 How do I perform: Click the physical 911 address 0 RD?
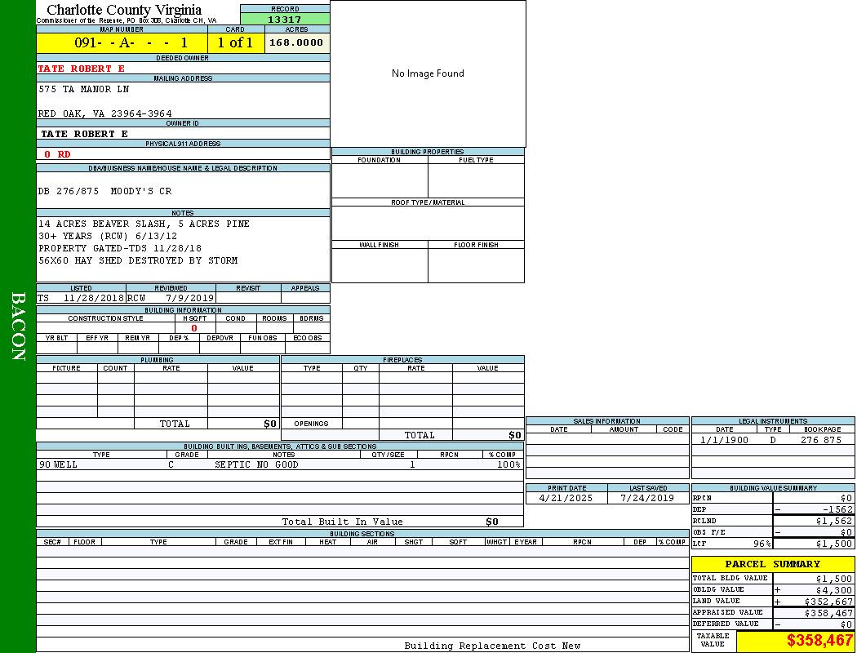[58, 154]
